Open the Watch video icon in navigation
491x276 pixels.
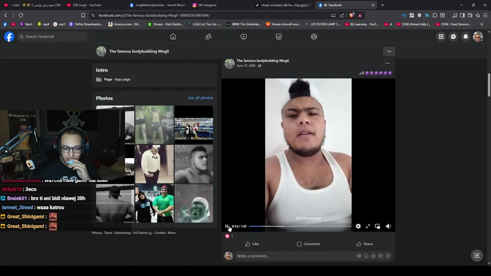click(244, 36)
